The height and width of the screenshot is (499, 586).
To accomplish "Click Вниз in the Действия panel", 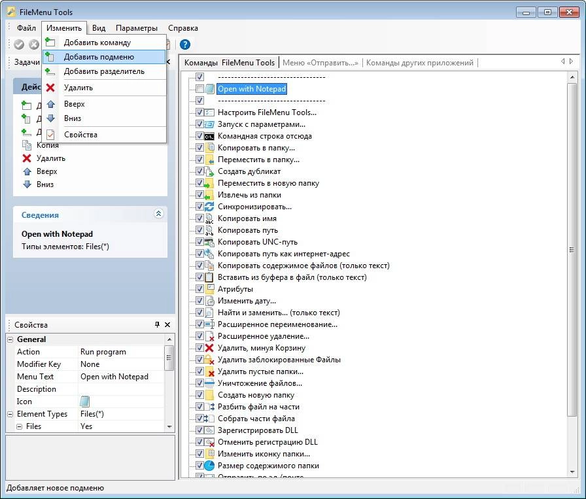I will click(x=45, y=184).
